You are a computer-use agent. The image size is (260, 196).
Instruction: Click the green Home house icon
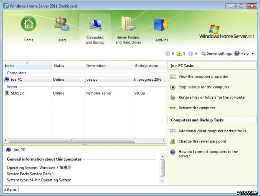[28, 24]
